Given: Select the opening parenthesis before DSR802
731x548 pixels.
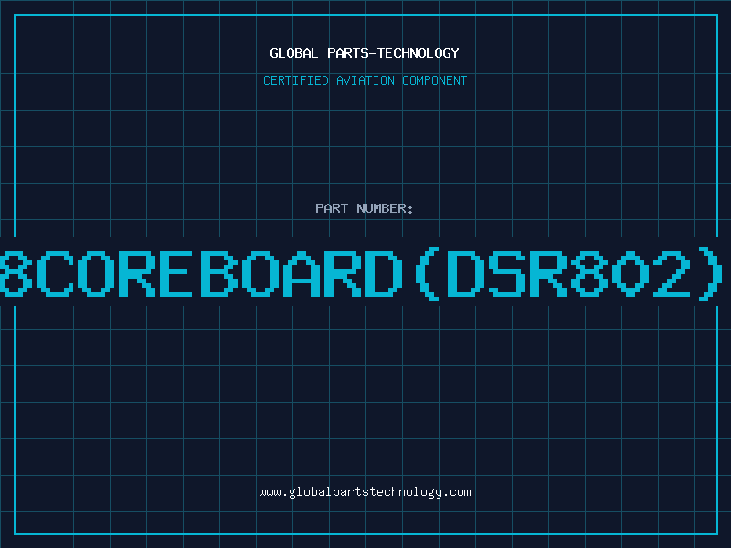Looking at the screenshot, I should [x=427, y=274].
